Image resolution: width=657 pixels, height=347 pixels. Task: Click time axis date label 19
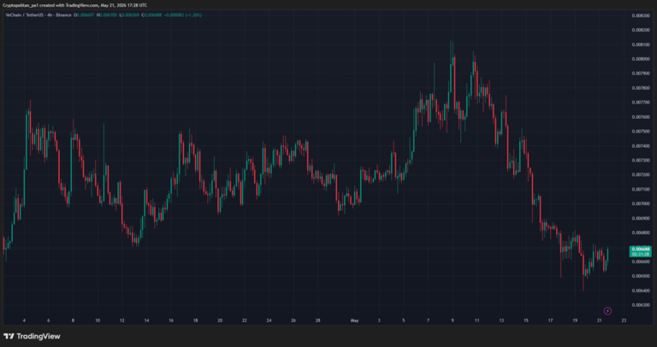575,321
